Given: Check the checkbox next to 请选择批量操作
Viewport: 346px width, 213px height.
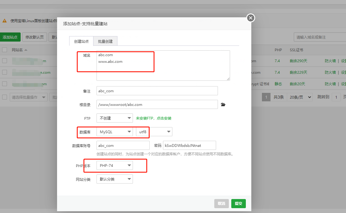Looking at the screenshot, I should [x=5, y=97].
